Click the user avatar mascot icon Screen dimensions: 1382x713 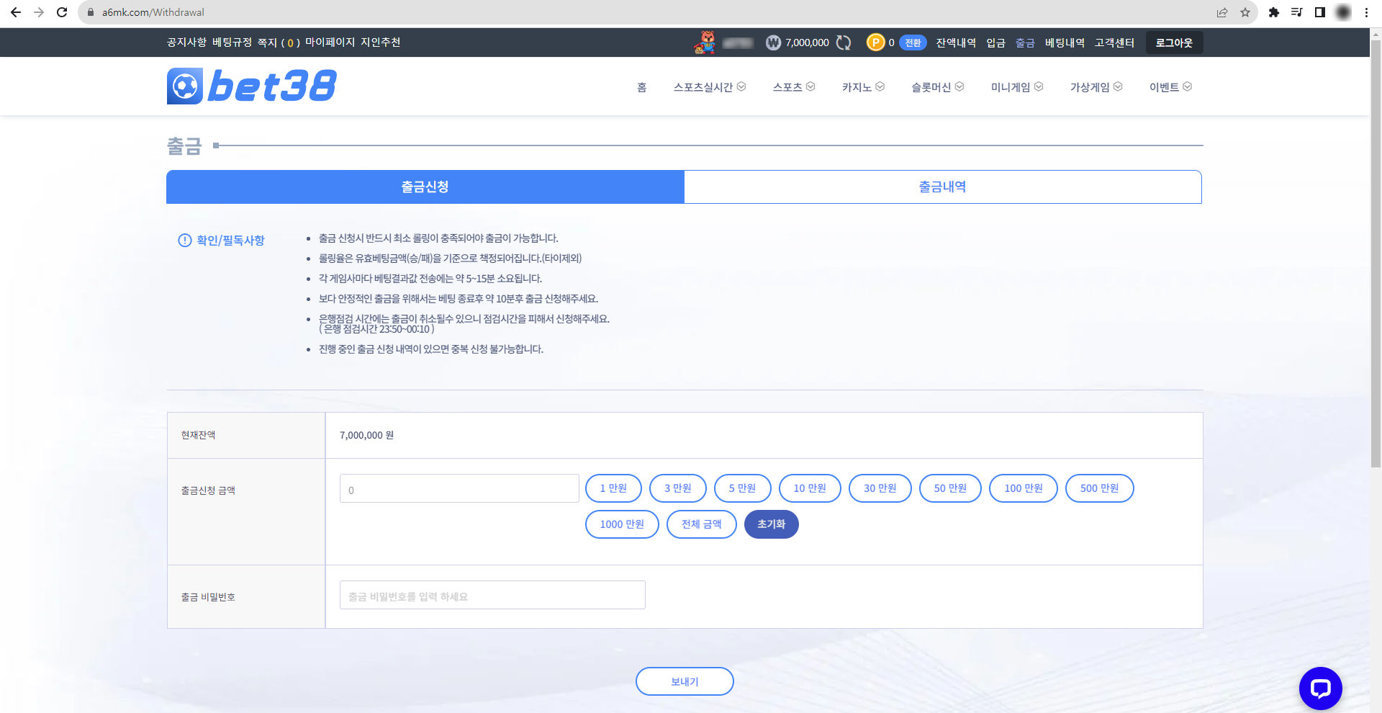tap(705, 42)
